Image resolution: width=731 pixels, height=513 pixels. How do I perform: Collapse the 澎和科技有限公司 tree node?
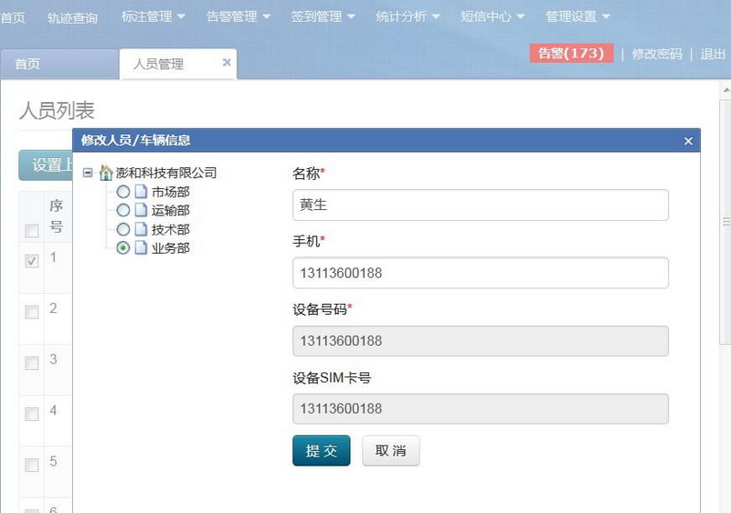pyautogui.click(x=87, y=173)
